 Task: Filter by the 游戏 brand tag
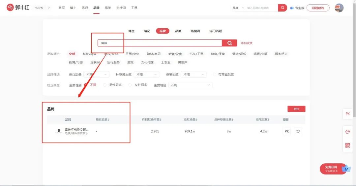[x=130, y=62]
